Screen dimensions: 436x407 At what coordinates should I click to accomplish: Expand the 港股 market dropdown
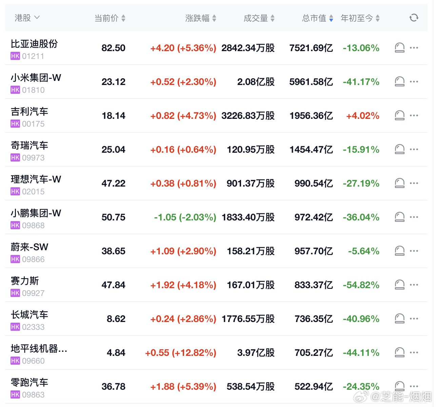pyautogui.click(x=27, y=18)
